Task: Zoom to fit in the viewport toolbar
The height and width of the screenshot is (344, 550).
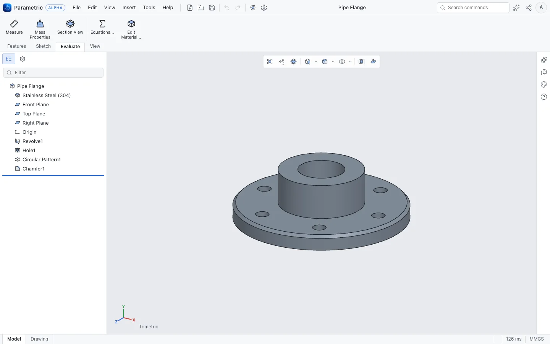Action: (270, 62)
